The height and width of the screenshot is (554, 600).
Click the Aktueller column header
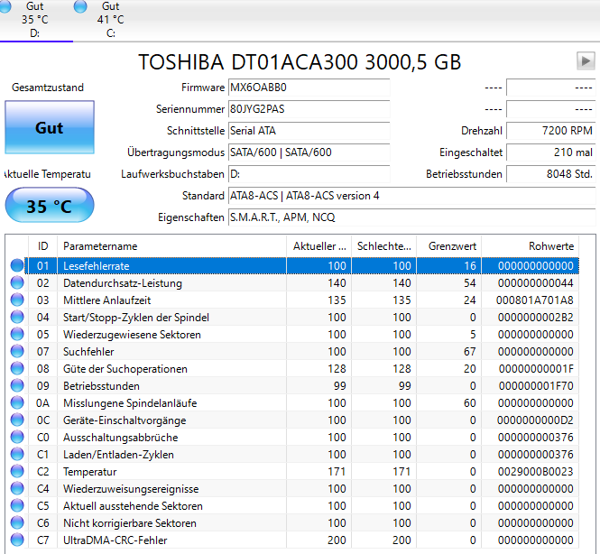[x=318, y=246]
